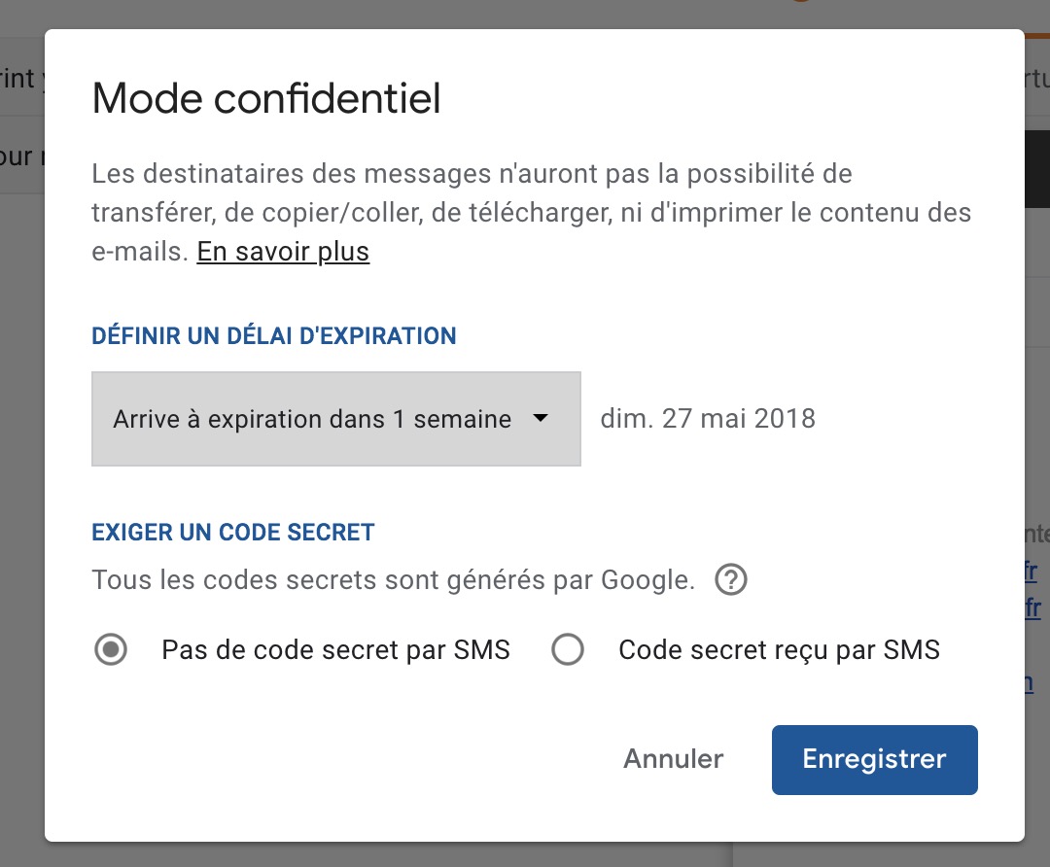Open the 'En savoir plus' link

click(x=283, y=253)
